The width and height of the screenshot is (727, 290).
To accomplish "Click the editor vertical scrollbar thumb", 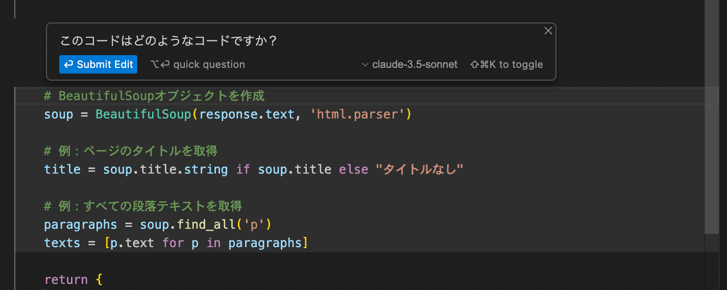I will [x=711, y=117].
